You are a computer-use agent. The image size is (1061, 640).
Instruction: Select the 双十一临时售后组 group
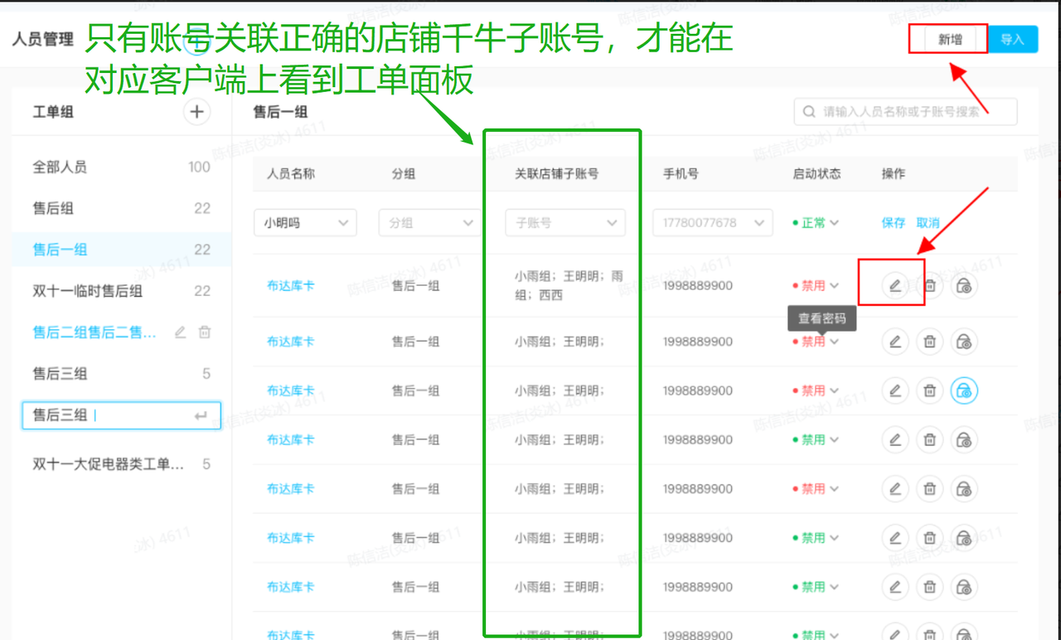click(122, 291)
